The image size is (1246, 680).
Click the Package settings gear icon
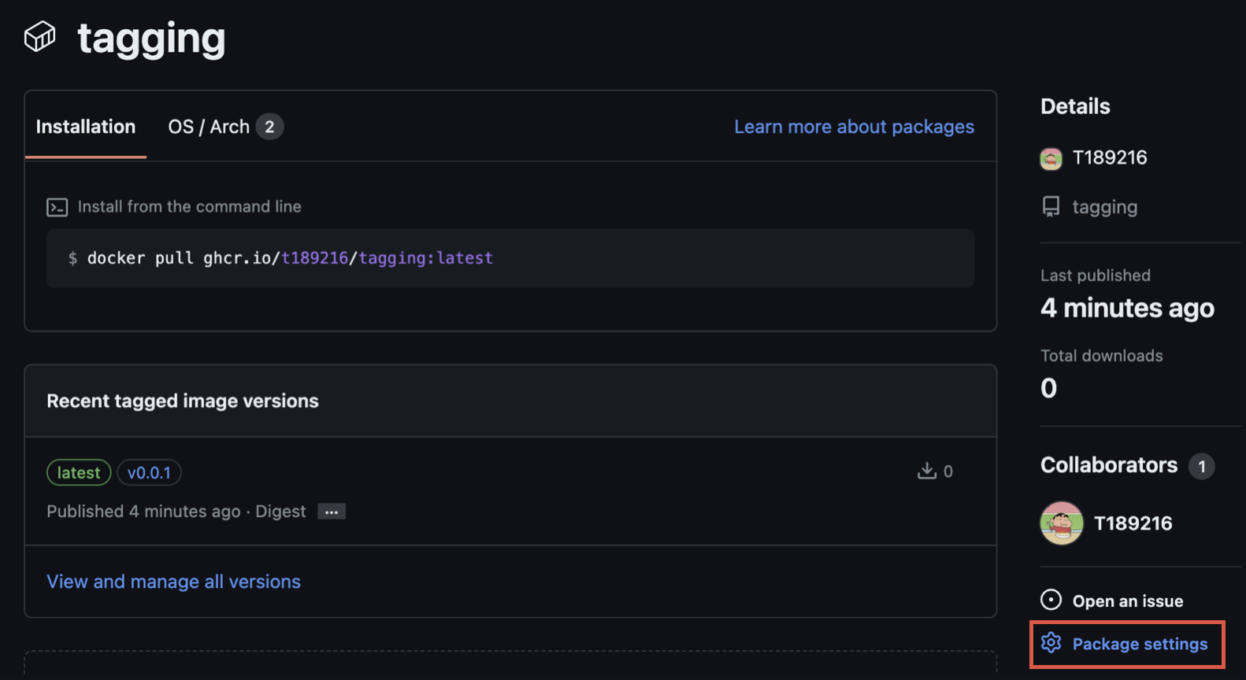click(1051, 643)
